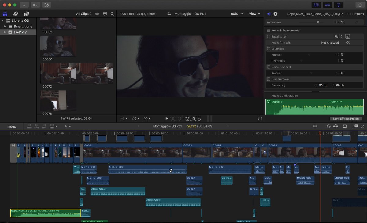Add keyframe to Volume parameter
Viewport: 367px width, 223px height.
click(x=357, y=22)
